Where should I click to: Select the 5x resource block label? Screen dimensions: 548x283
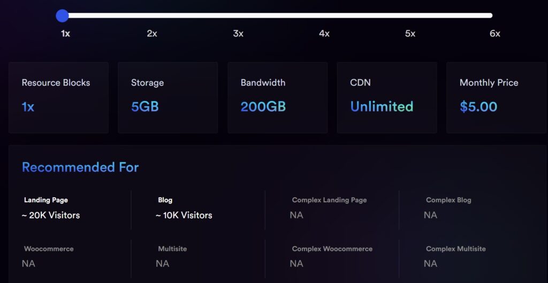tap(410, 34)
